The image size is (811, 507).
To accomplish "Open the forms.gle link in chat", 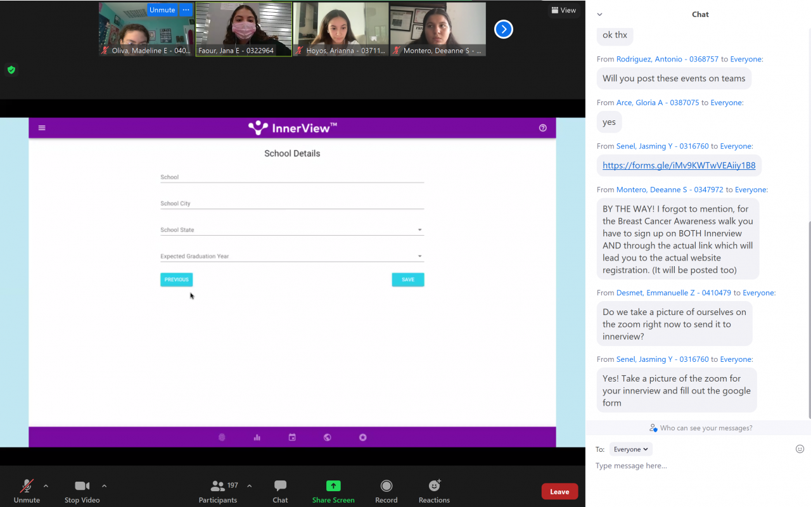I will tap(679, 165).
